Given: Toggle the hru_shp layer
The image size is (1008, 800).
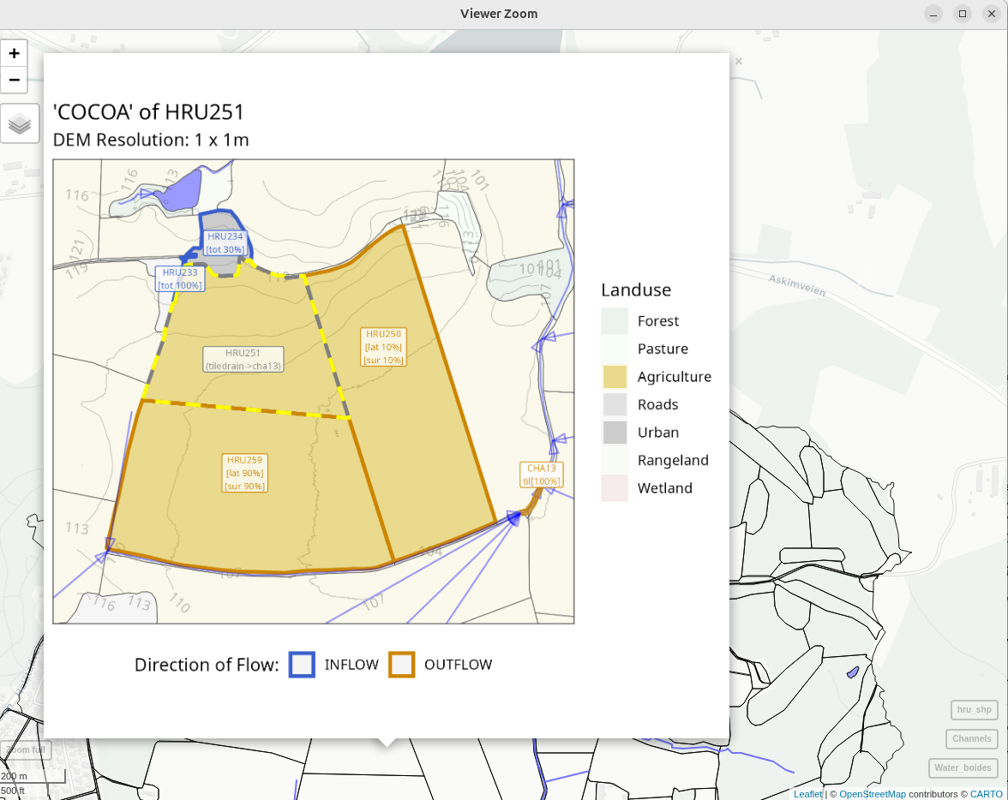Looking at the screenshot, I should pos(974,710).
